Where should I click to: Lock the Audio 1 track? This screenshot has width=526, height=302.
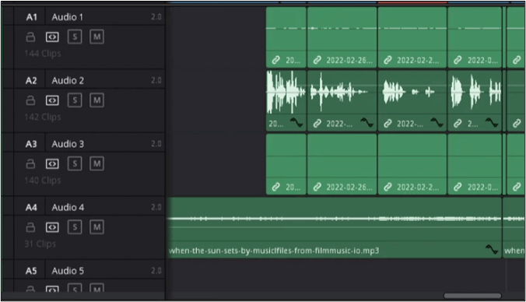click(x=30, y=37)
